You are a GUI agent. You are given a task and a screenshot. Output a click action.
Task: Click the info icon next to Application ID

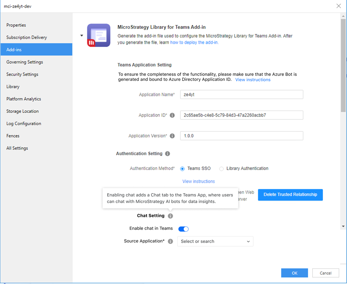point(172,115)
